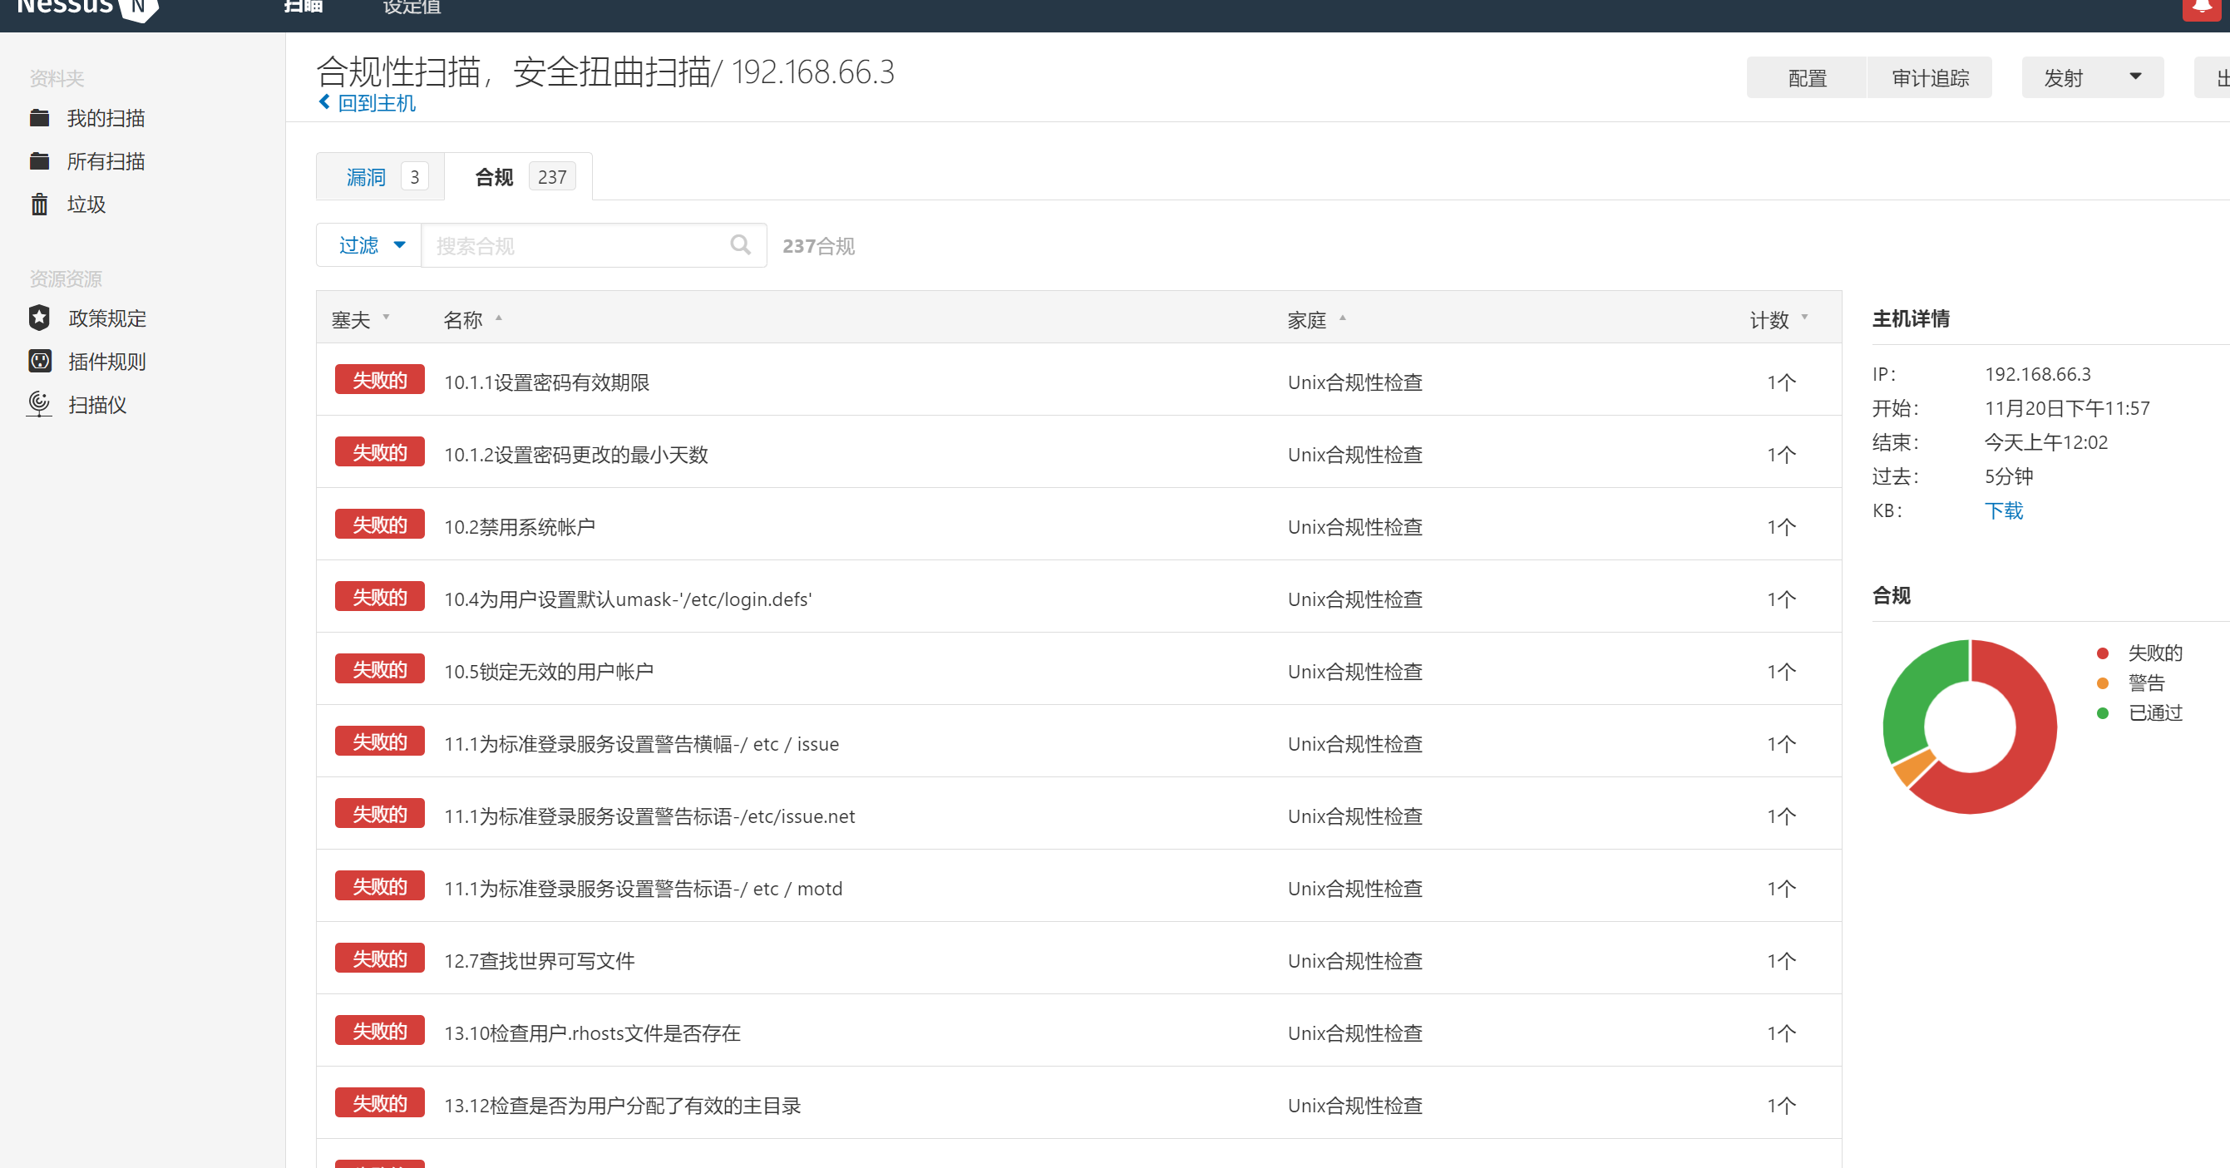Click the 237 badge on 合规 tab
This screenshot has height=1168, width=2230.
[x=551, y=176]
